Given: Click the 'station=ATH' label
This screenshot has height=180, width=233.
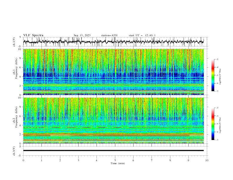Looking at the screenshot, I should [x=109, y=35].
